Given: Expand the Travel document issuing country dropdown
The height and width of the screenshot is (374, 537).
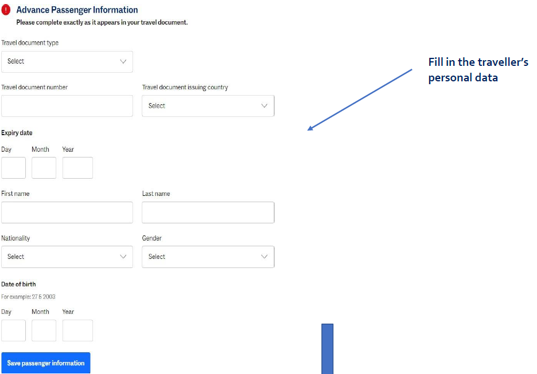Looking at the screenshot, I should (x=208, y=106).
